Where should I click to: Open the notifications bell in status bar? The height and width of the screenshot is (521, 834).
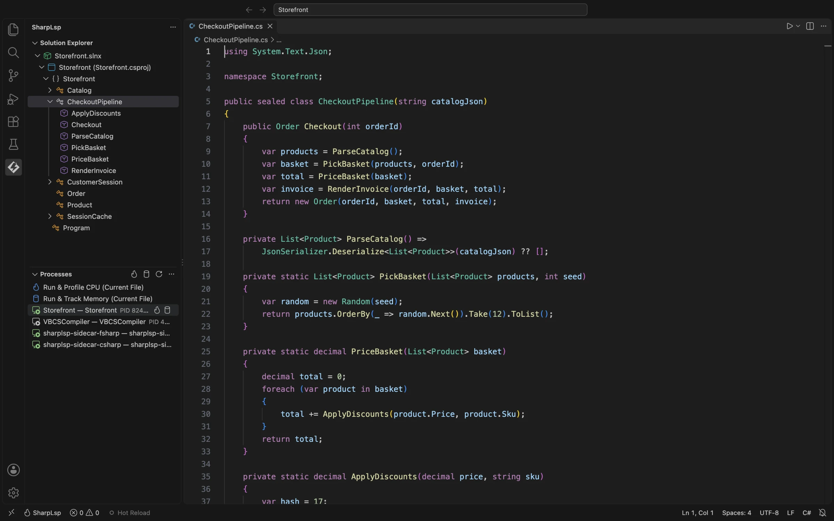point(823,513)
